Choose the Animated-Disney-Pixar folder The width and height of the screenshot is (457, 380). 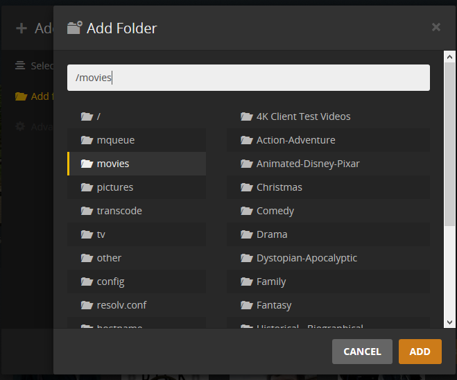328,164
